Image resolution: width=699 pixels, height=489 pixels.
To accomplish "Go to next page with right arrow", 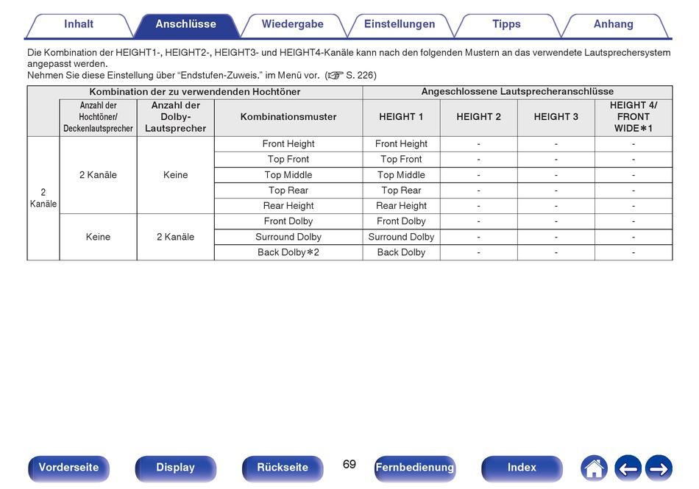I will click(659, 468).
